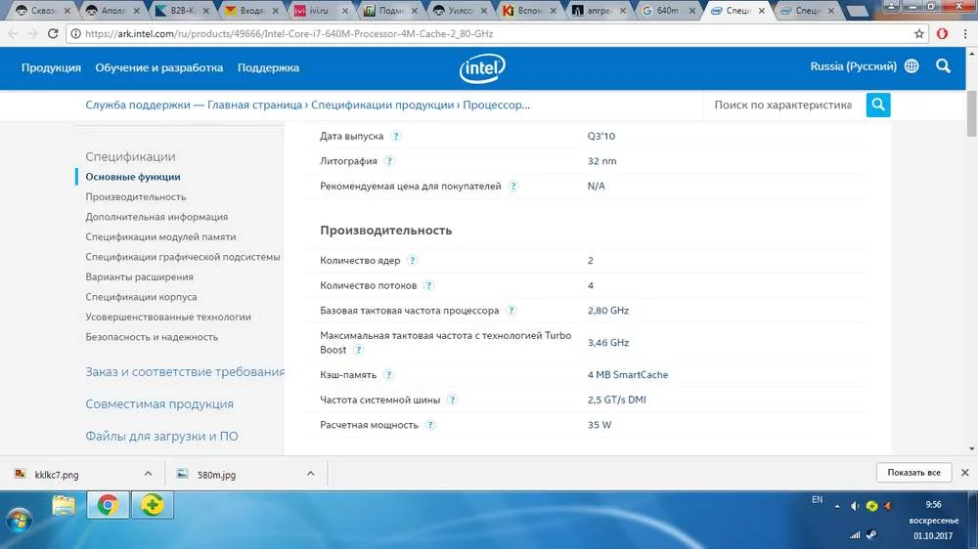Viewport: 978px width, 549px height.
Task: Open help tooltip for Количество ядер
Action: pos(412,261)
